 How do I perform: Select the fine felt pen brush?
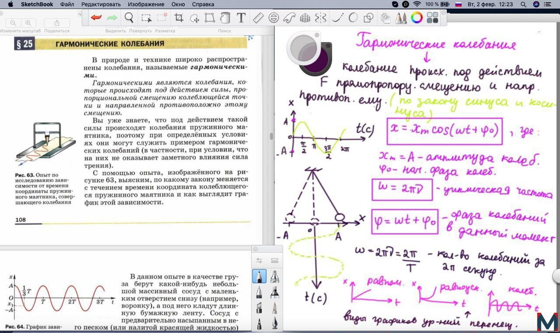[x=259, y=324]
